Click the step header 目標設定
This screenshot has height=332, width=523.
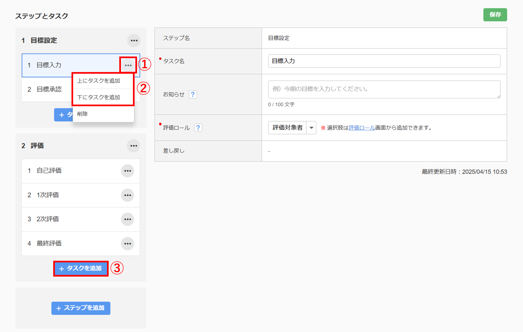pos(44,41)
